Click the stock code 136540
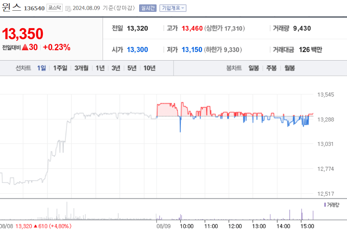The height and width of the screenshot is (239, 347). pyautogui.click(x=34, y=8)
